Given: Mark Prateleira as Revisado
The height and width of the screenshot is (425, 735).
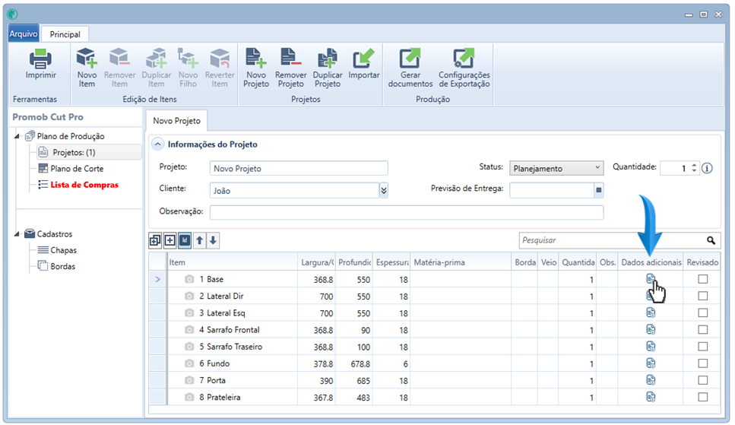Looking at the screenshot, I should (x=702, y=397).
